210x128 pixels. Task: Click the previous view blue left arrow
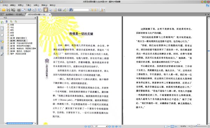[x=117, y=126]
